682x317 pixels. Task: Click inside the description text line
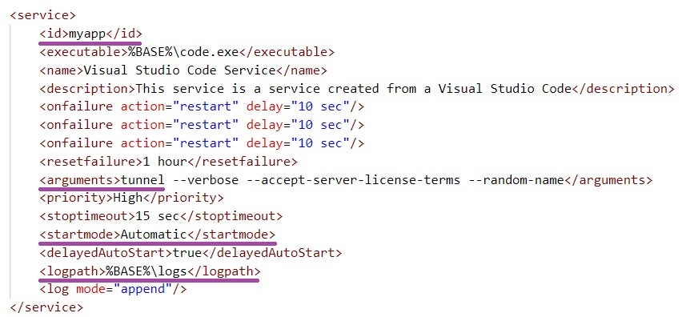coord(353,89)
